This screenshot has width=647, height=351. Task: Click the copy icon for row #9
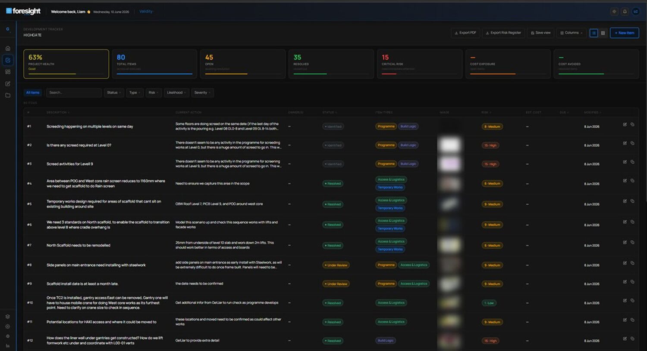pos(632,282)
